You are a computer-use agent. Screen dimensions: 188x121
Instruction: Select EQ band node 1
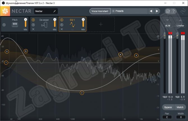pyautogui.click(x=6, y=63)
